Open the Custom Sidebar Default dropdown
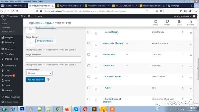The image size is (199, 112). [x=39, y=73]
